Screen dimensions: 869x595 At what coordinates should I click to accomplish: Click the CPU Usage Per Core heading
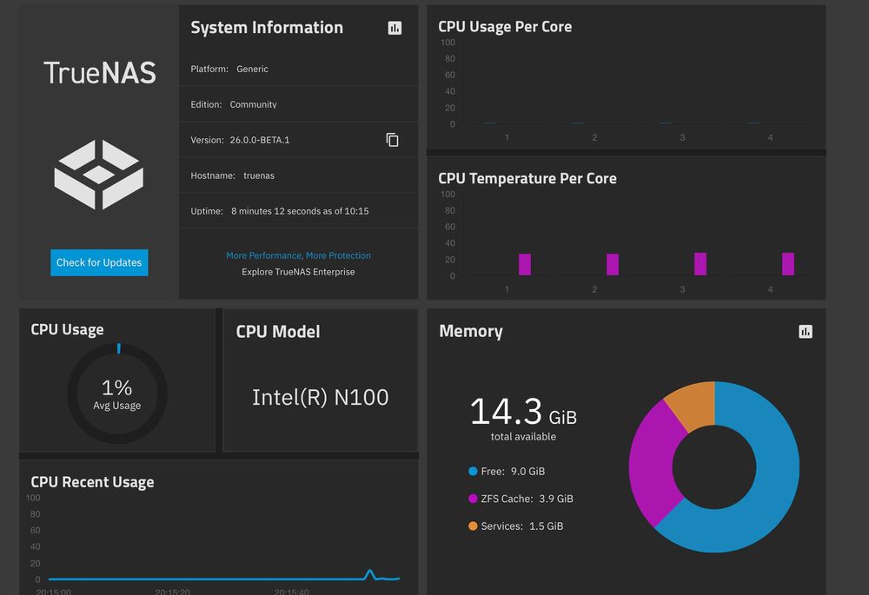click(x=505, y=27)
